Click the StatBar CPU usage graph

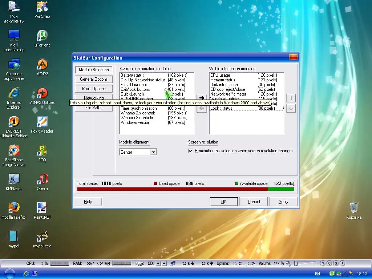click(x=59, y=264)
